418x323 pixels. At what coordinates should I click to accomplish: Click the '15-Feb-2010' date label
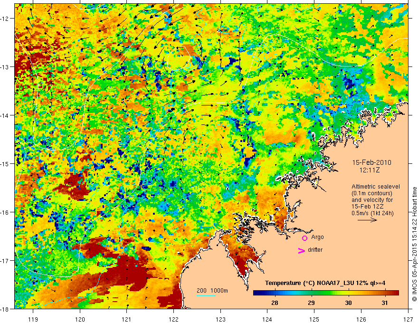pyautogui.click(x=371, y=162)
